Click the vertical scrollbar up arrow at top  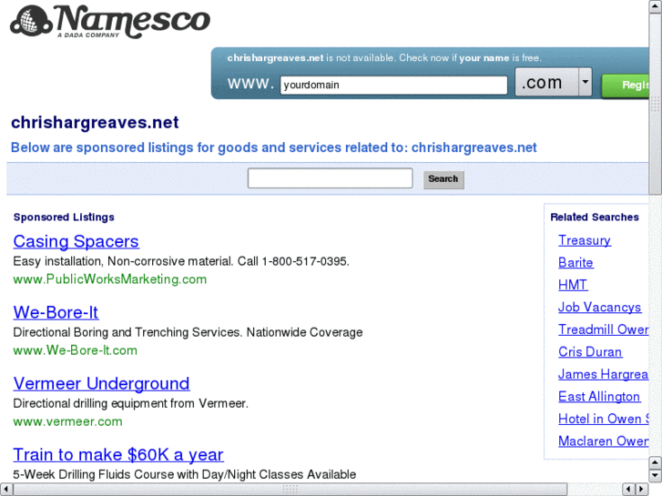(x=656, y=5)
